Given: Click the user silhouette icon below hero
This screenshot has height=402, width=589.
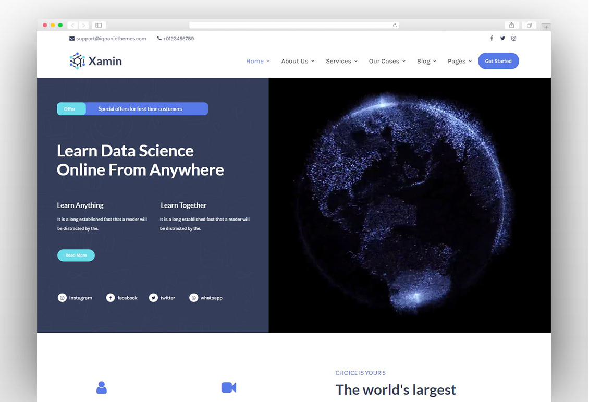Looking at the screenshot, I should coord(102,387).
